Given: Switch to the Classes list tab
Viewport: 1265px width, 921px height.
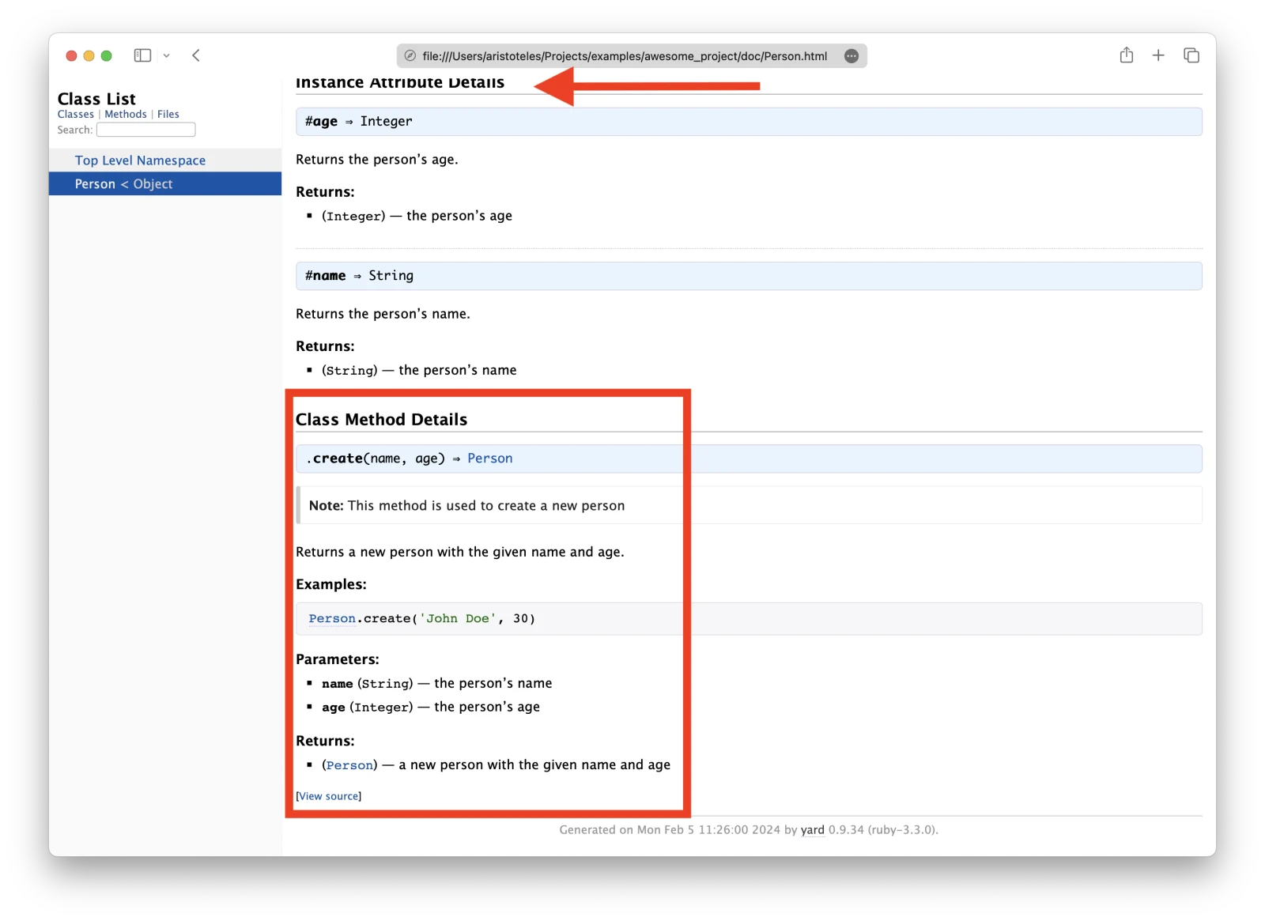Looking at the screenshot, I should point(75,115).
